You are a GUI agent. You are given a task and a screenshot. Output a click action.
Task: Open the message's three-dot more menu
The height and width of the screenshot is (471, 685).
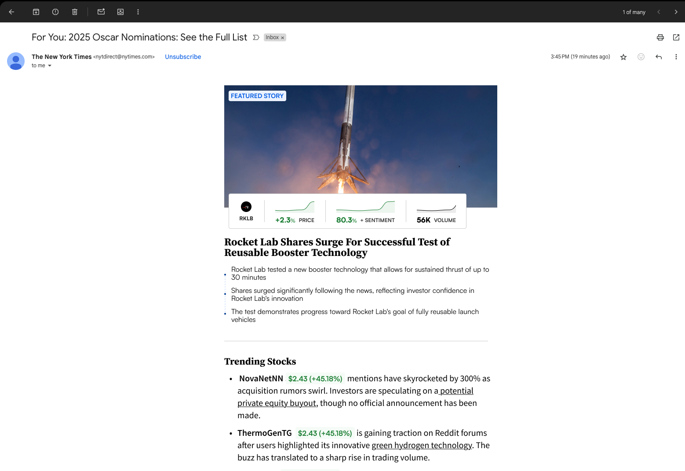coord(676,57)
